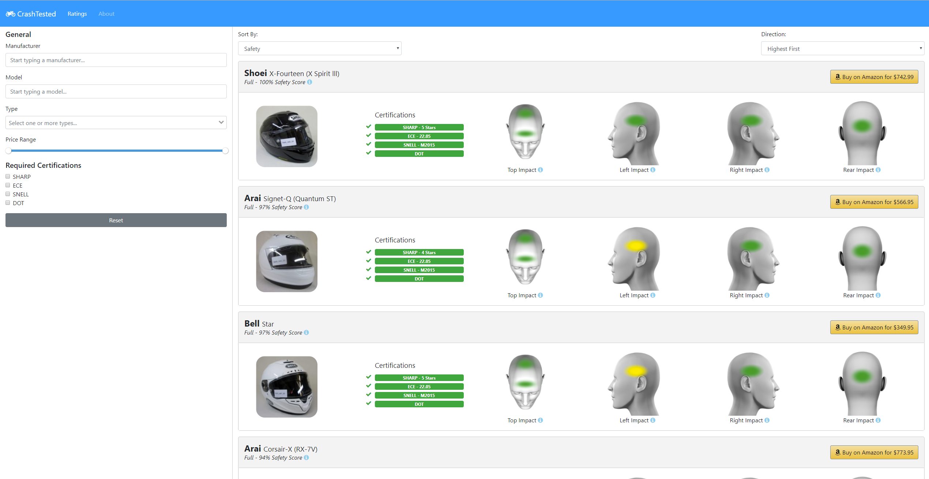
Task: Open the Direction Highest First dropdown
Action: pyautogui.click(x=842, y=49)
